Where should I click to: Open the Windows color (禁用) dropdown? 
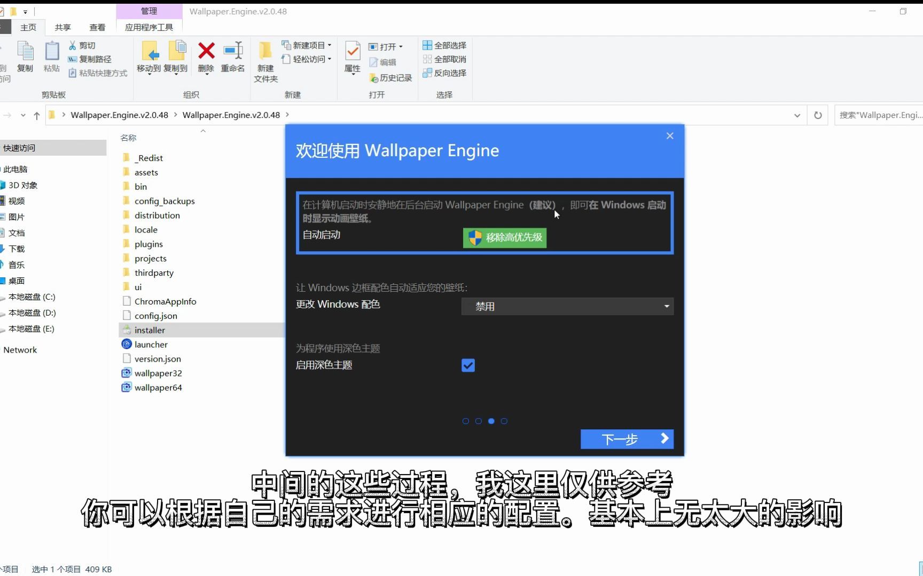tap(567, 307)
